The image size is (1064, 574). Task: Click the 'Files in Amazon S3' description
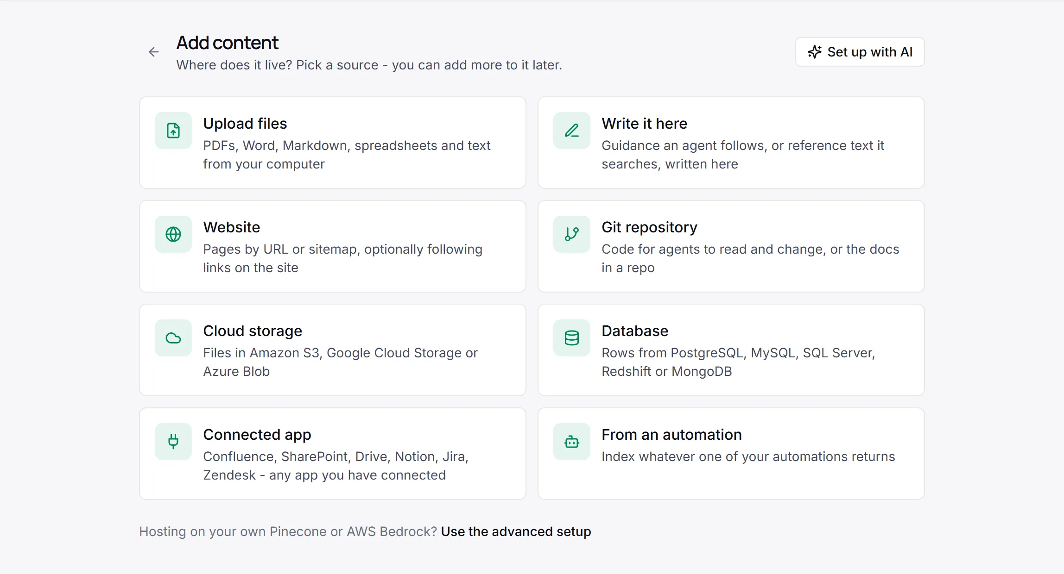click(x=341, y=362)
